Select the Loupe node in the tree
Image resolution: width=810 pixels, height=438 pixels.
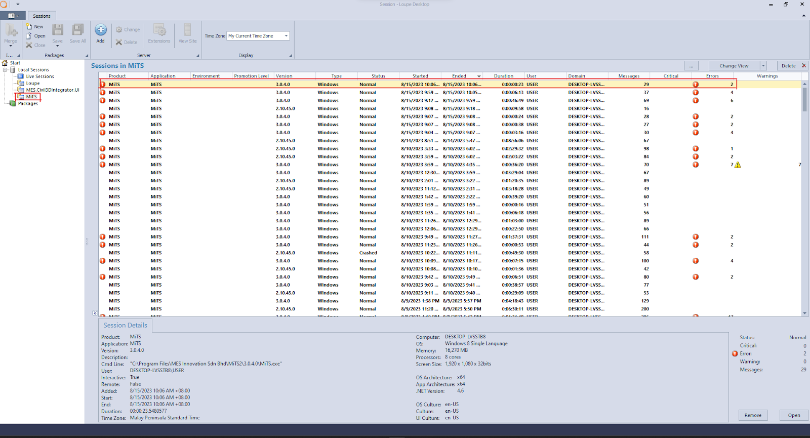point(33,83)
